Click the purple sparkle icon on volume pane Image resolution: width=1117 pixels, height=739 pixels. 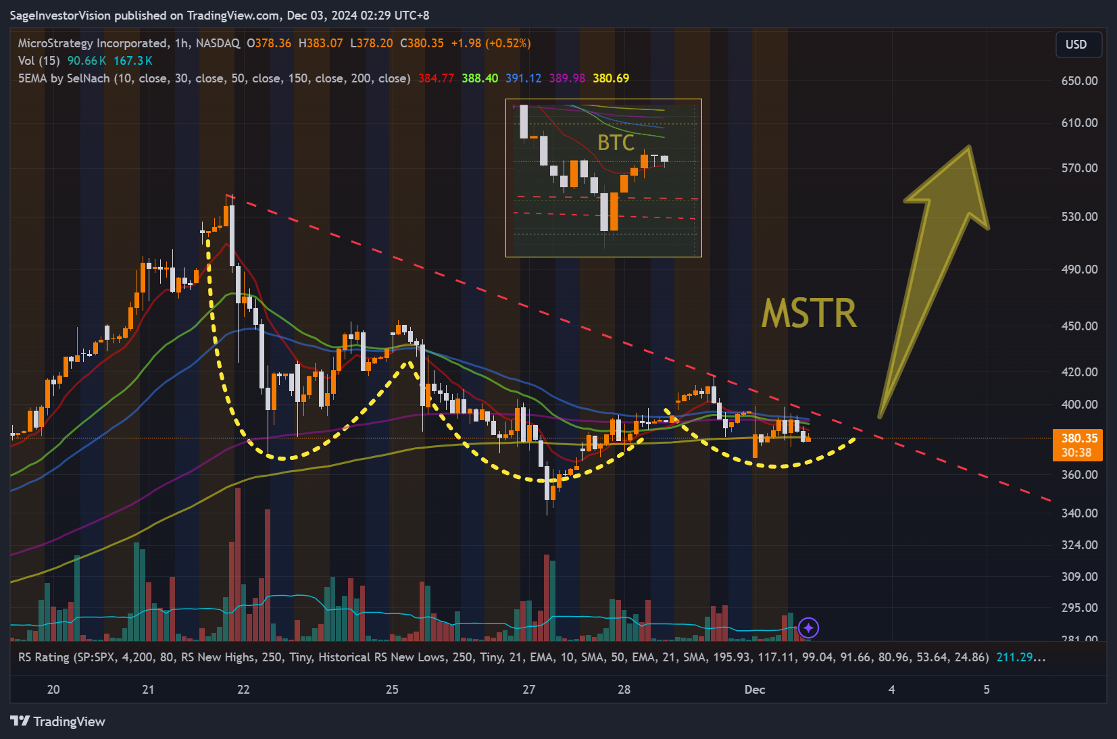pyautogui.click(x=808, y=628)
